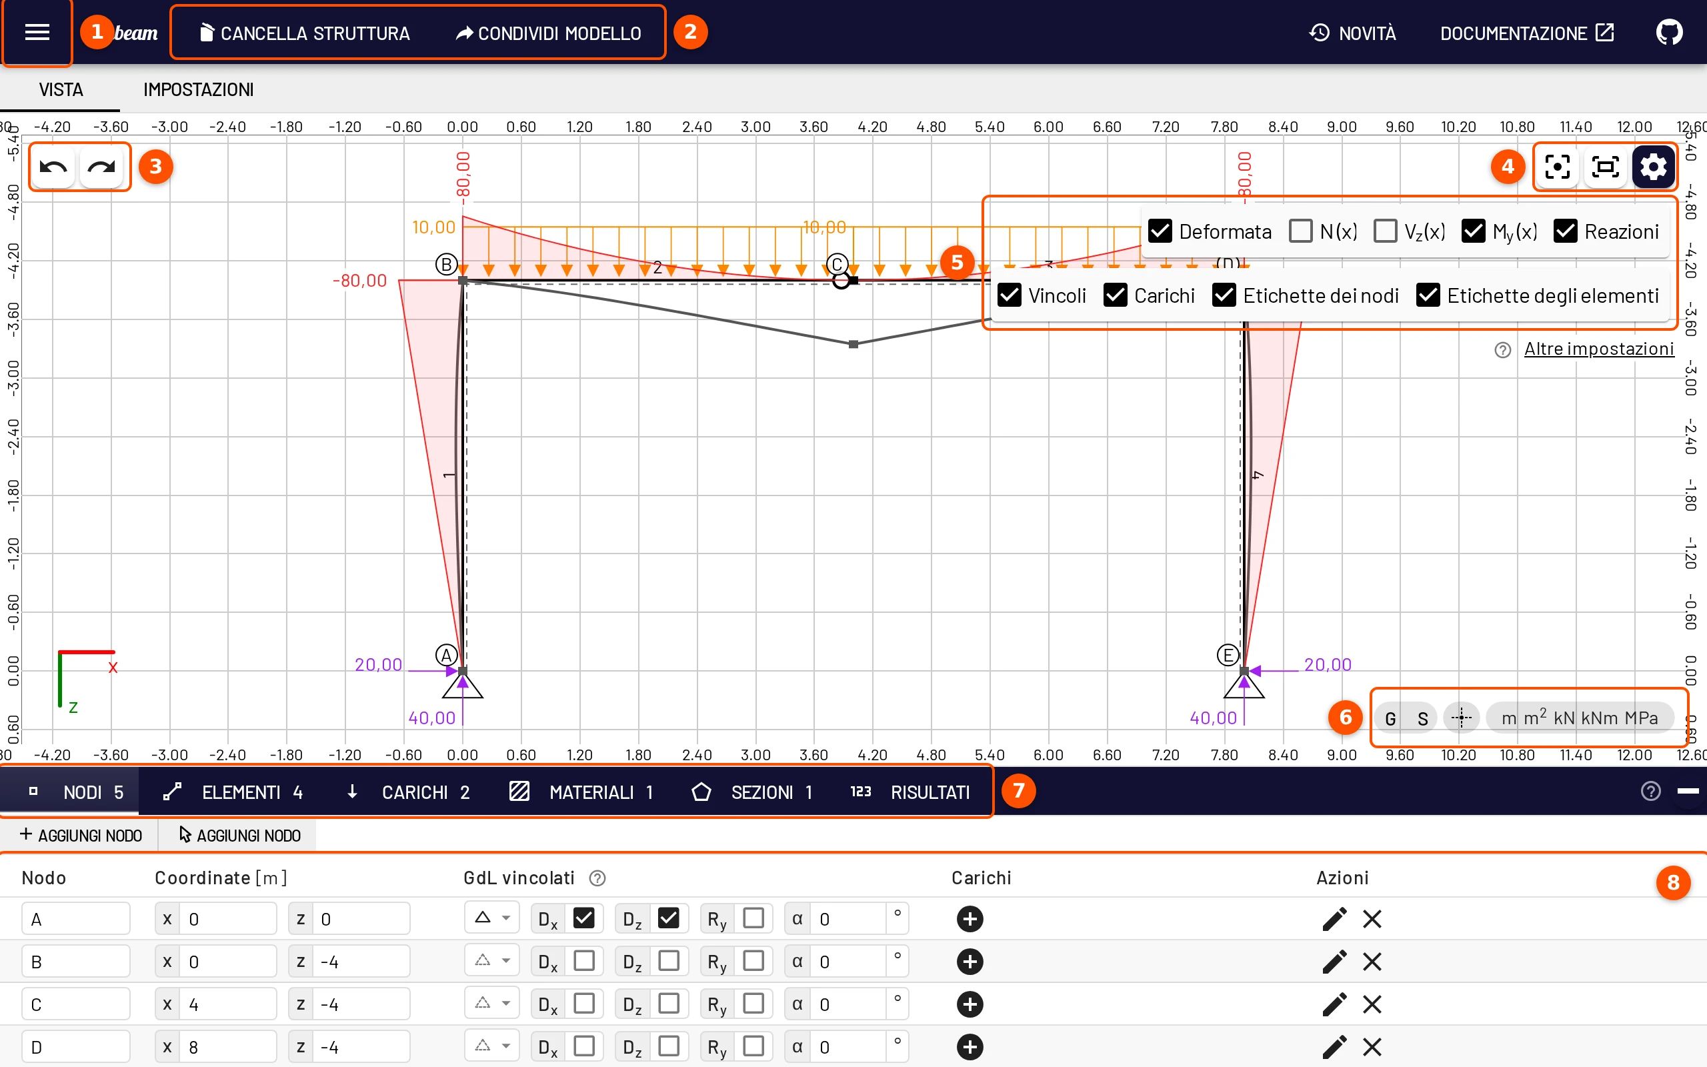The image size is (1707, 1067).
Task: Click the redo arrow button
Action: pos(101,167)
